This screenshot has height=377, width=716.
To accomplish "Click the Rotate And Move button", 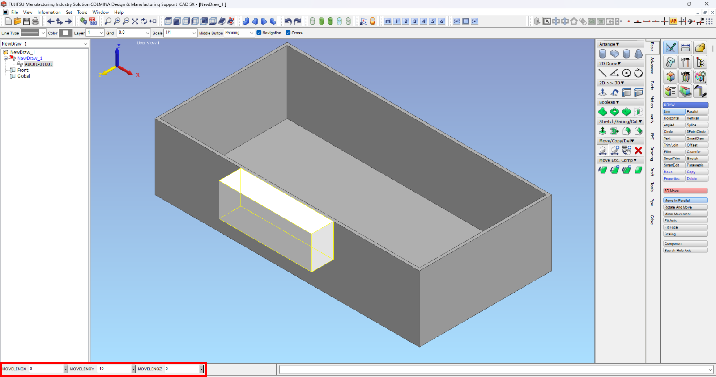I will (685, 207).
